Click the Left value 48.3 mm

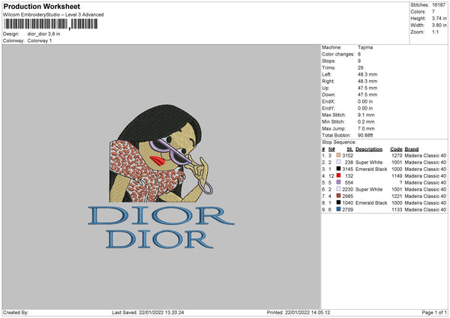coord(367,74)
